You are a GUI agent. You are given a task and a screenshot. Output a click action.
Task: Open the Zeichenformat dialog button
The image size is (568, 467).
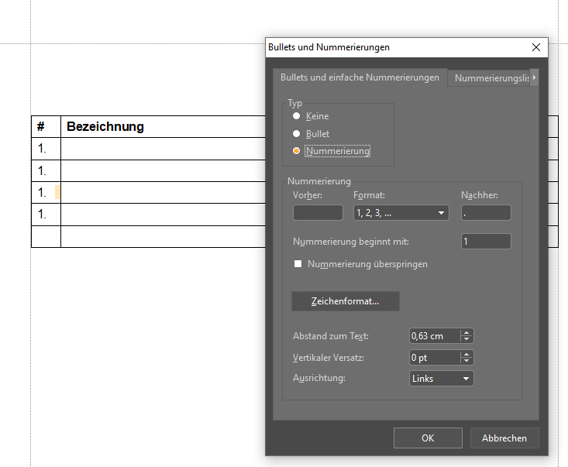click(x=346, y=301)
